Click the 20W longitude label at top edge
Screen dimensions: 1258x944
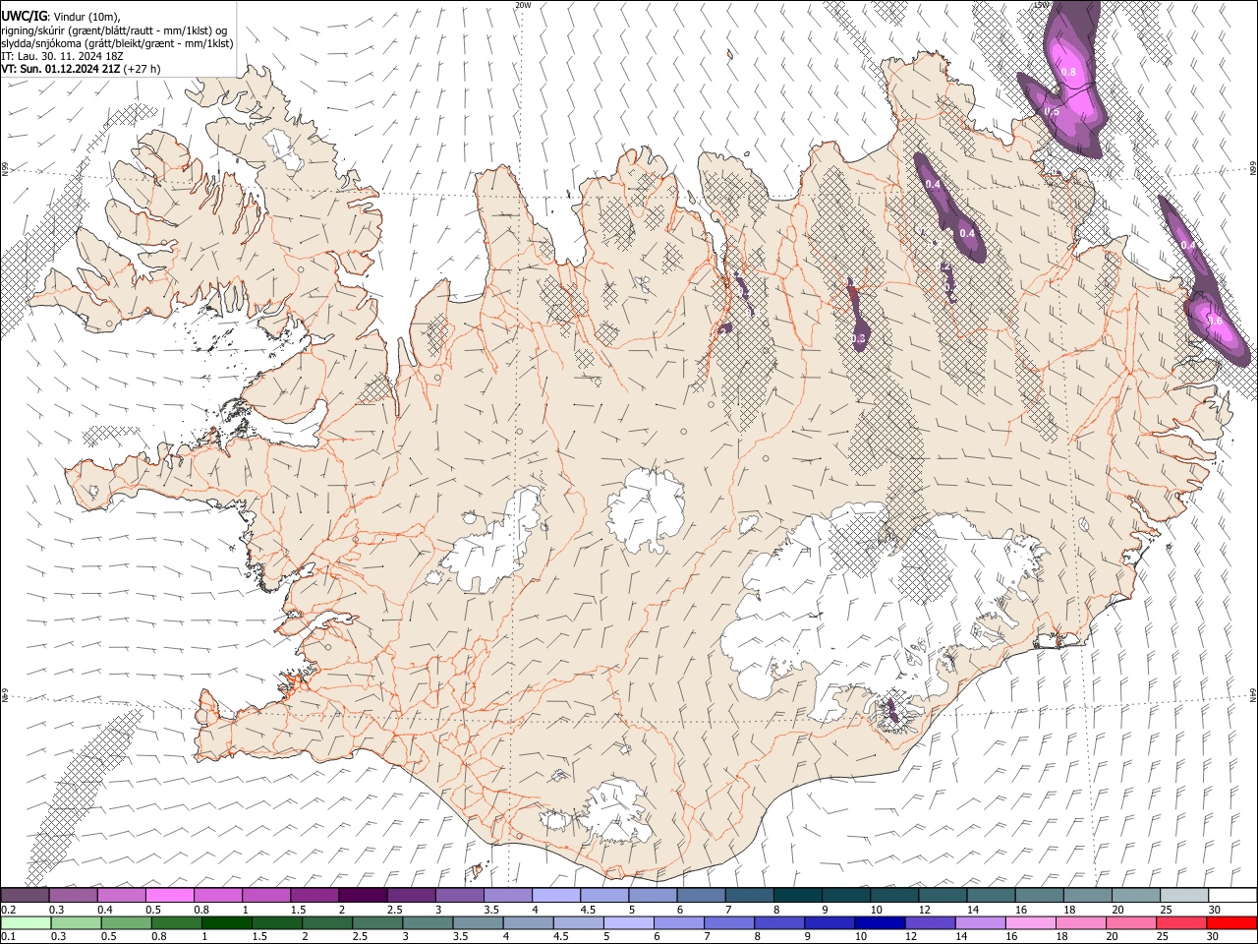[x=522, y=5]
